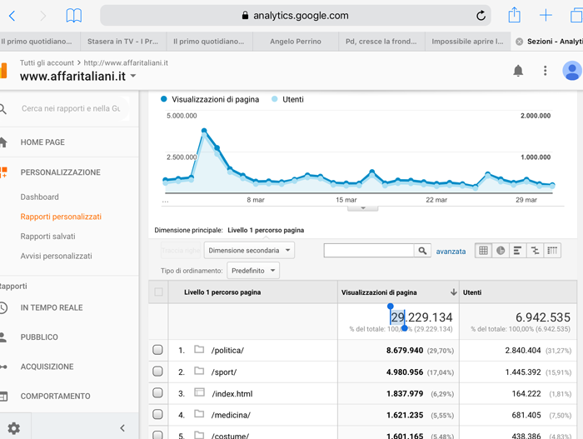This screenshot has width=583, height=439.
Task: Open HOME PAGE in sidebar
Action: click(x=42, y=142)
